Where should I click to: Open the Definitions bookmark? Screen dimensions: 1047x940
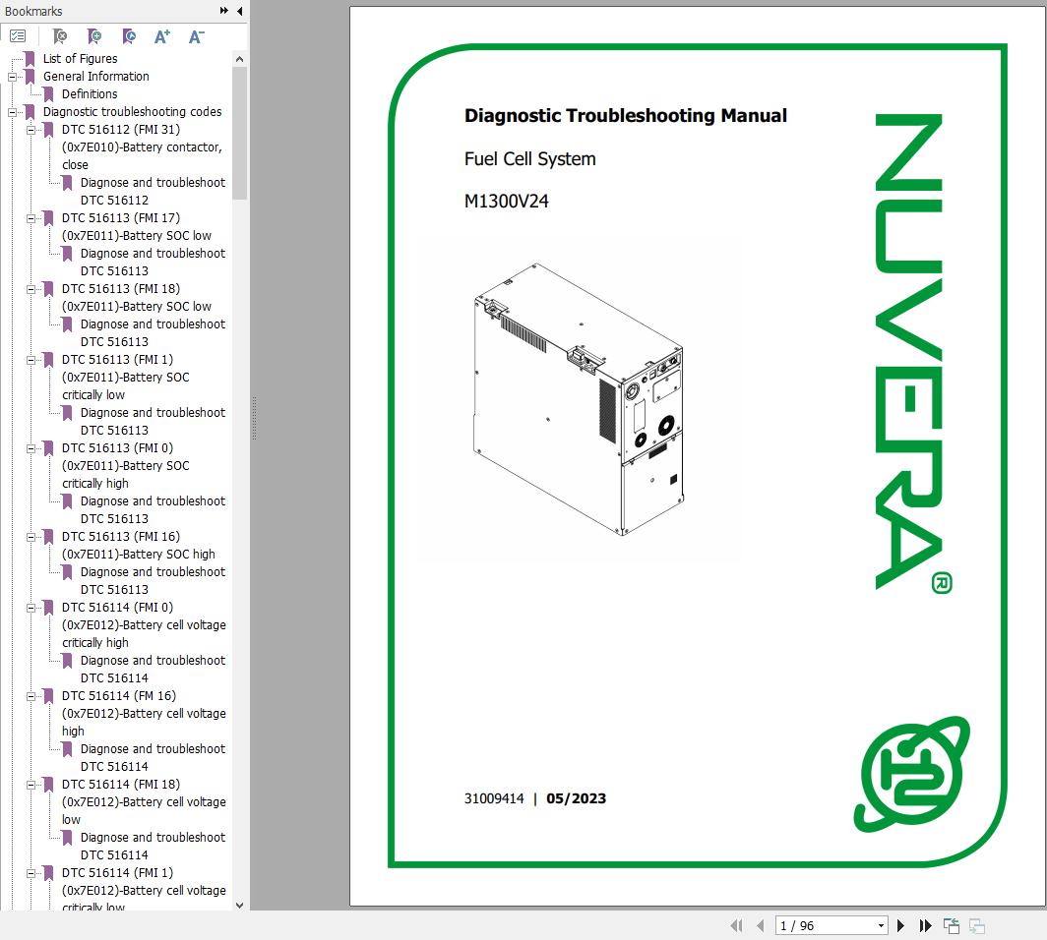(x=90, y=94)
